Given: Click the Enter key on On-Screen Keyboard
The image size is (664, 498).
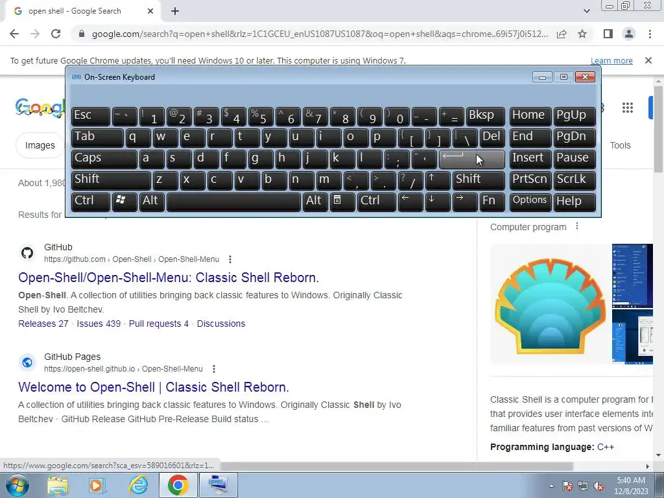Looking at the screenshot, I should point(472,159).
